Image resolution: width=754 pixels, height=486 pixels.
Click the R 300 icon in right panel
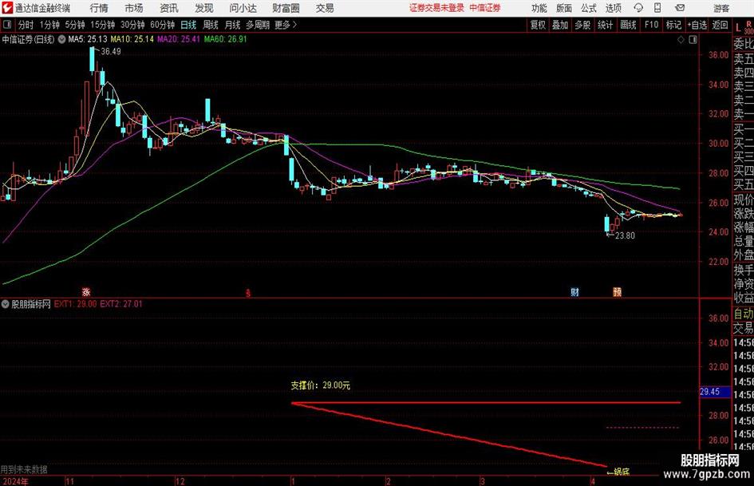(x=748, y=27)
